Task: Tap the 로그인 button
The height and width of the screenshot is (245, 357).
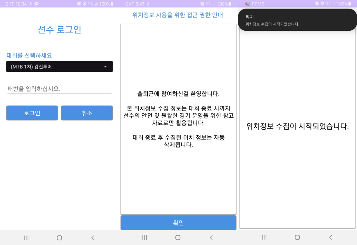Action: [32, 113]
